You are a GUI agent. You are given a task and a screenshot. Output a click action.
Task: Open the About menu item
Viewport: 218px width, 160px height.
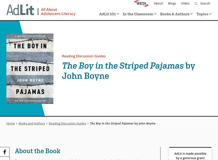coord(158,4)
